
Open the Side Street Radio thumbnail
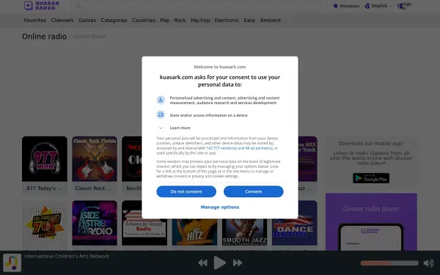pos(95,223)
